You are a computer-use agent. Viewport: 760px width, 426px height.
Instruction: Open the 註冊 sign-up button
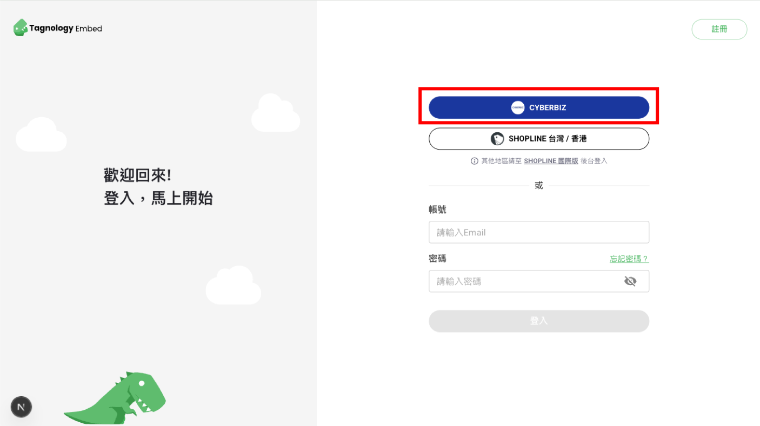click(x=719, y=29)
